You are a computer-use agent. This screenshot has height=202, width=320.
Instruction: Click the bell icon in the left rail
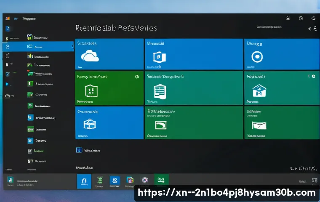(6, 64)
